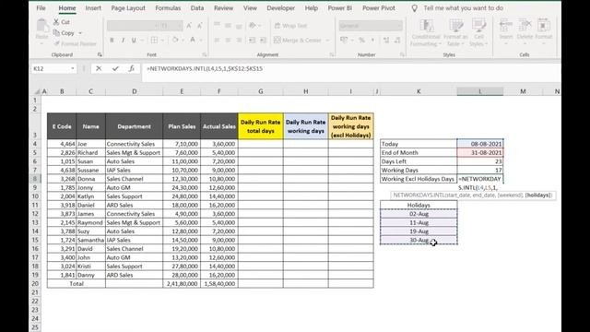This screenshot has width=590, height=332.
Task: Click the Accounting Number Format icon
Action: coord(344,40)
